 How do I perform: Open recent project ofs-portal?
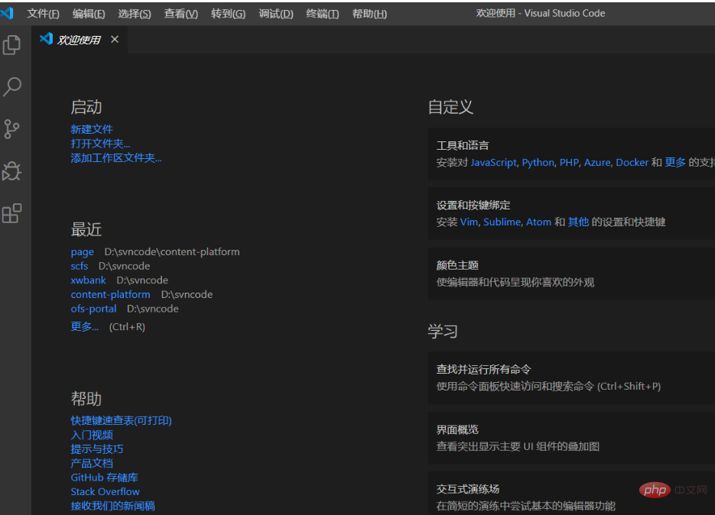coord(93,309)
